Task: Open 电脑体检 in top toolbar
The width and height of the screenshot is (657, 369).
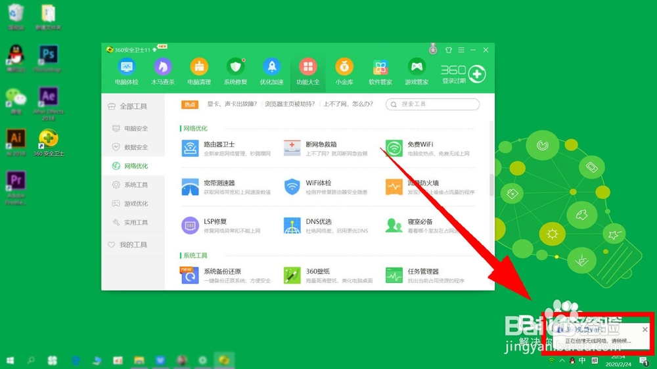Action: [127, 72]
